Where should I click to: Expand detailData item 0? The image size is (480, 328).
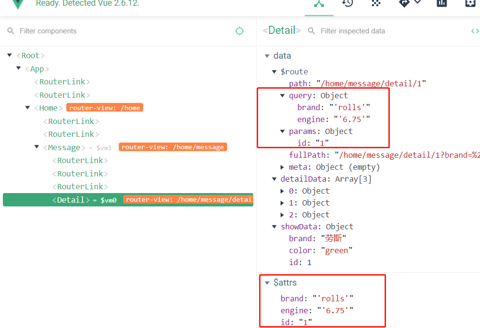coord(282,191)
